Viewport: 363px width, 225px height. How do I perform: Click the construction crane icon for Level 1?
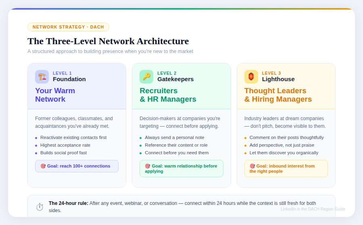coord(42,76)
